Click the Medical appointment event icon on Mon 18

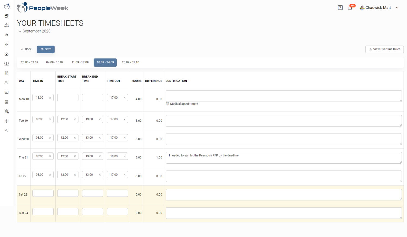pyautogui.click(x=167, y=103)
